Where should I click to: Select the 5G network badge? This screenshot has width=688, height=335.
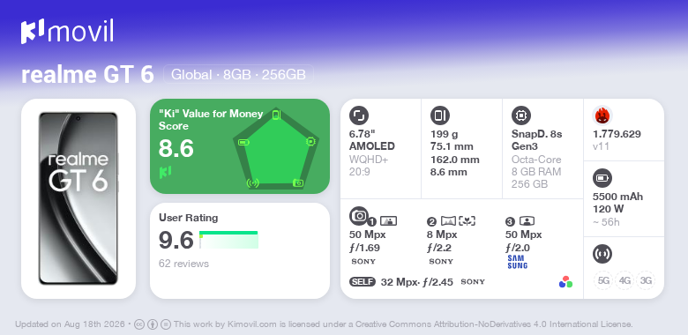pos(603,280)
